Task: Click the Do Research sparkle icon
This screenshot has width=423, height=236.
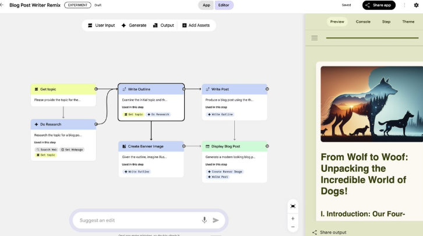Action: (x=36, y=124)
